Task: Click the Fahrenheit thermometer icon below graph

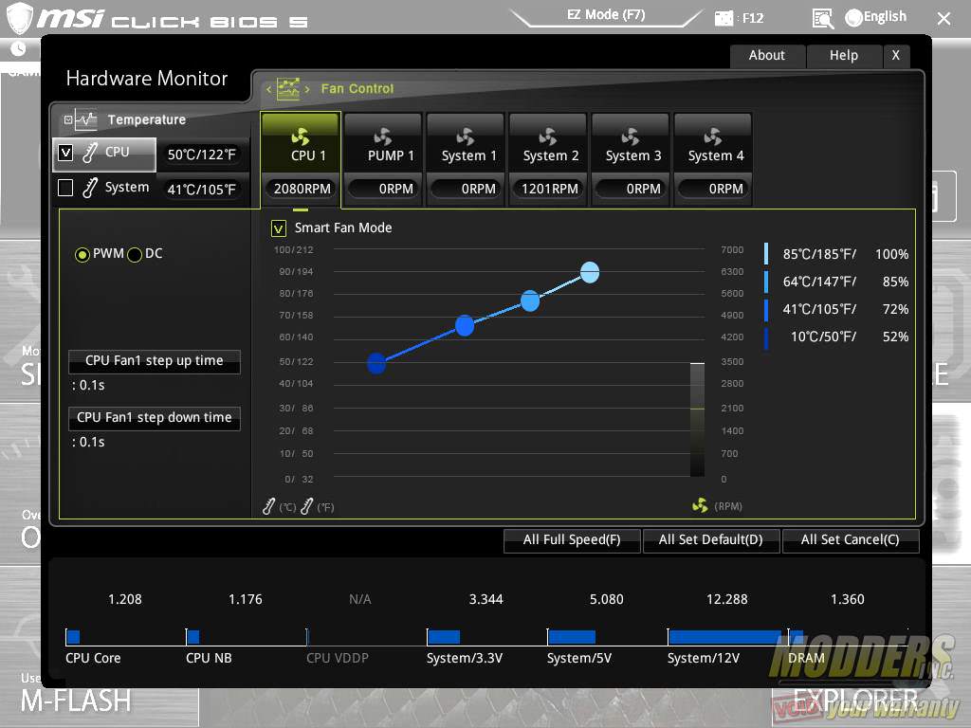Action: point(306,506)
